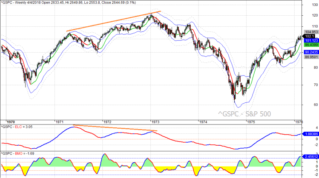Click the ^GSPC - BMO = -1.69 pane title
Image resolution: width=319 pixels, height=178 pixels.
[x=17, y=154]
